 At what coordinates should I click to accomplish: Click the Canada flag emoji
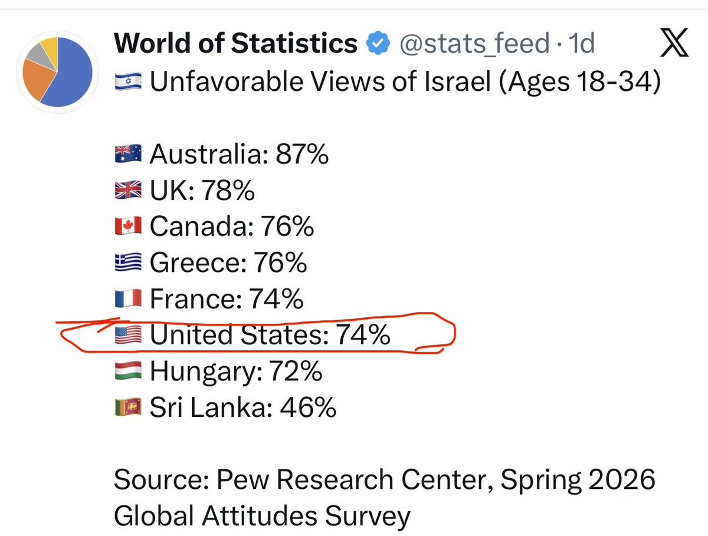[127, 226]
